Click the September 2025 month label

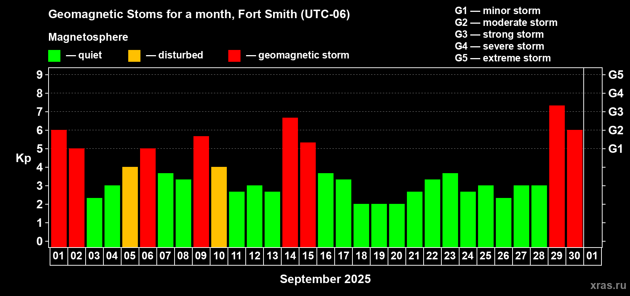click(325, 279)
